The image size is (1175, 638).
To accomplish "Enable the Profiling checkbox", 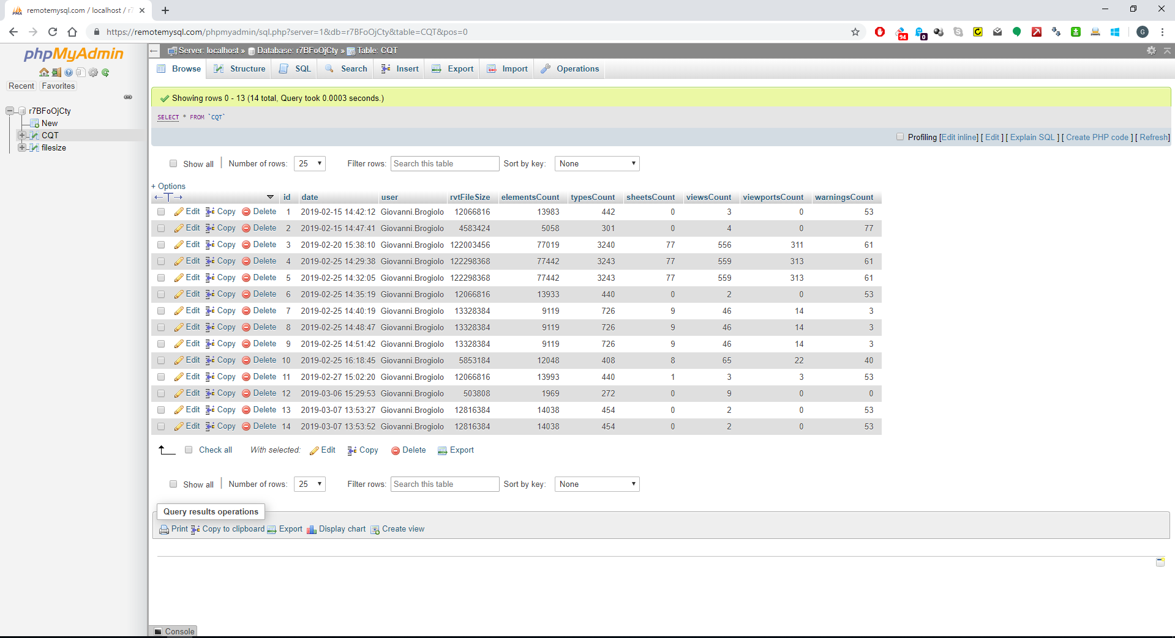I will click(x=900, y=137).
